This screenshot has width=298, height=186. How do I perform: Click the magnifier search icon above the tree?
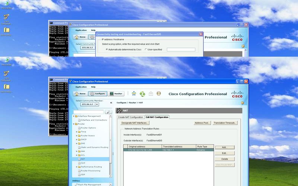(x=108, y=112)
